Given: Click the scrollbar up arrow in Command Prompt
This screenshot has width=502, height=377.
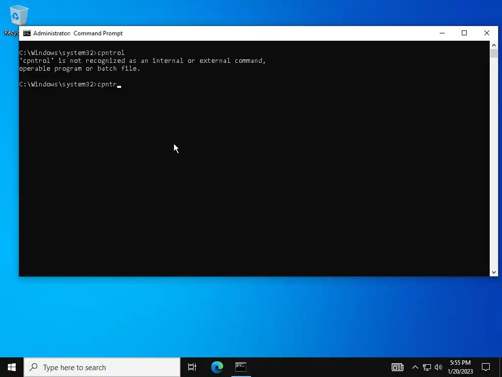Looking at the screenshot, I should pos(494,45).
